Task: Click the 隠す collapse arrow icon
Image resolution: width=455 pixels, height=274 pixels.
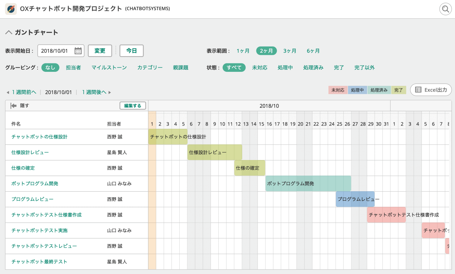Action: click(13, 105)
